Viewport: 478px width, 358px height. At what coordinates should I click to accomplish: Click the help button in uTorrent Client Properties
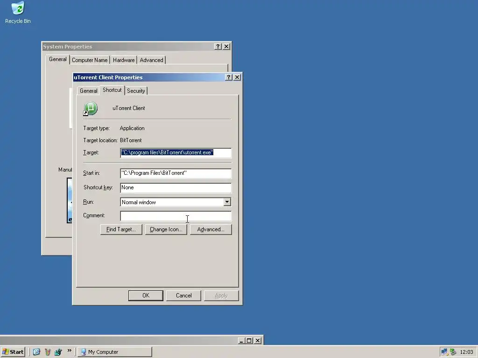coord(229,77)
